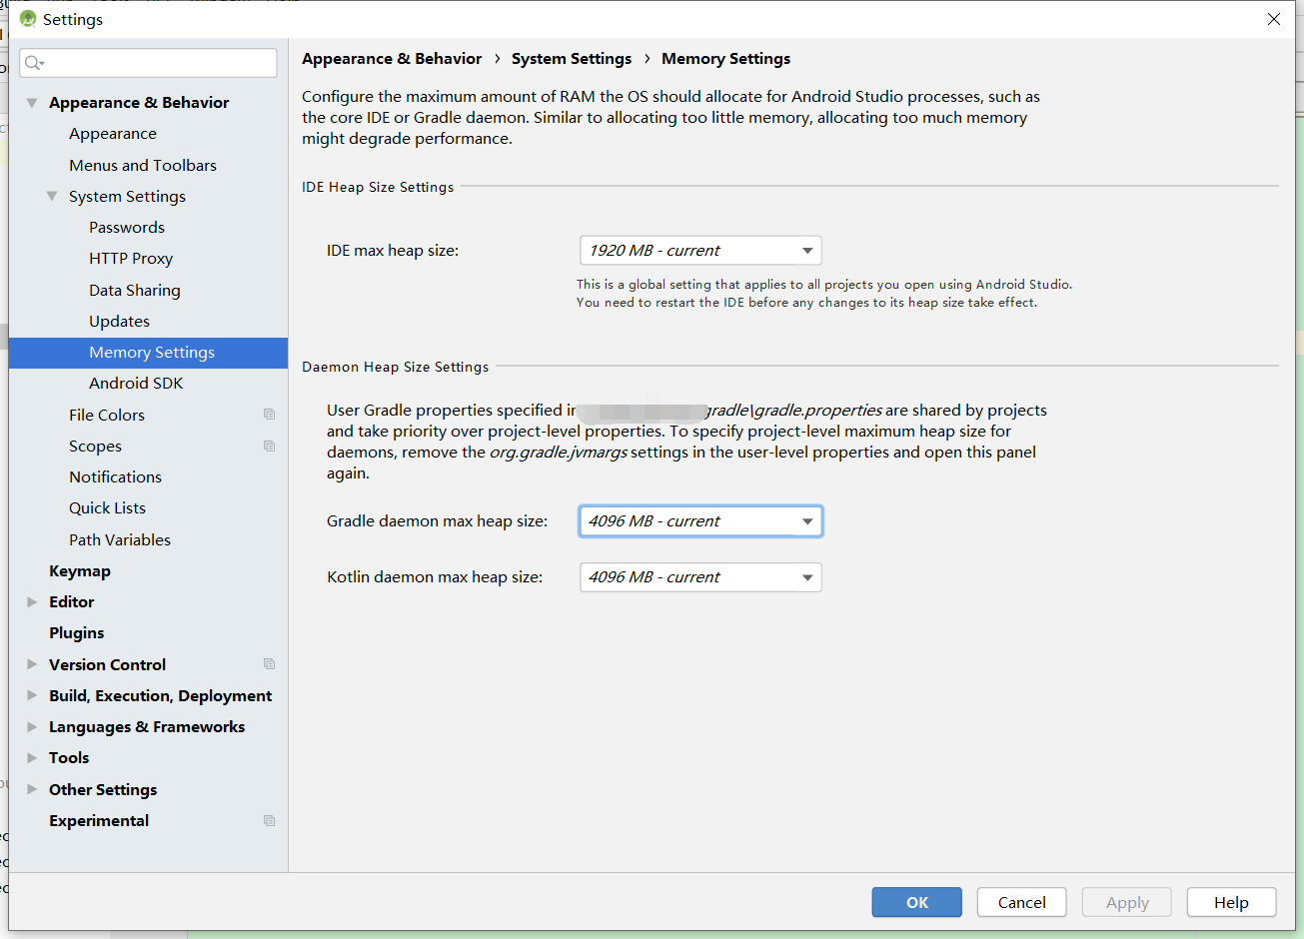Open Experimental settings page

pos(99,820)
